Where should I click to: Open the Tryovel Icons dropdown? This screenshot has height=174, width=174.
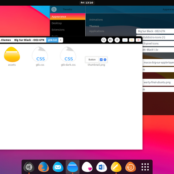pyautogui.click(x=158, y=43)
